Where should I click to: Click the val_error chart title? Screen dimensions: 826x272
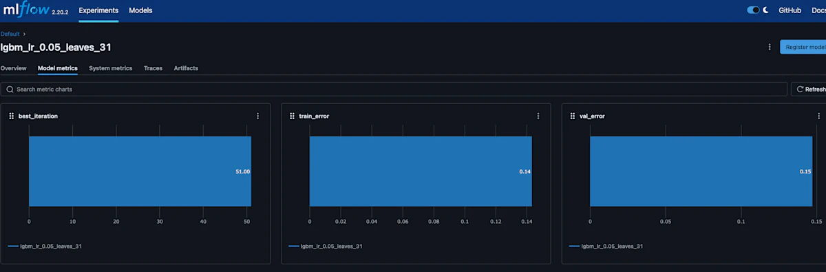(x=592, y=116)
